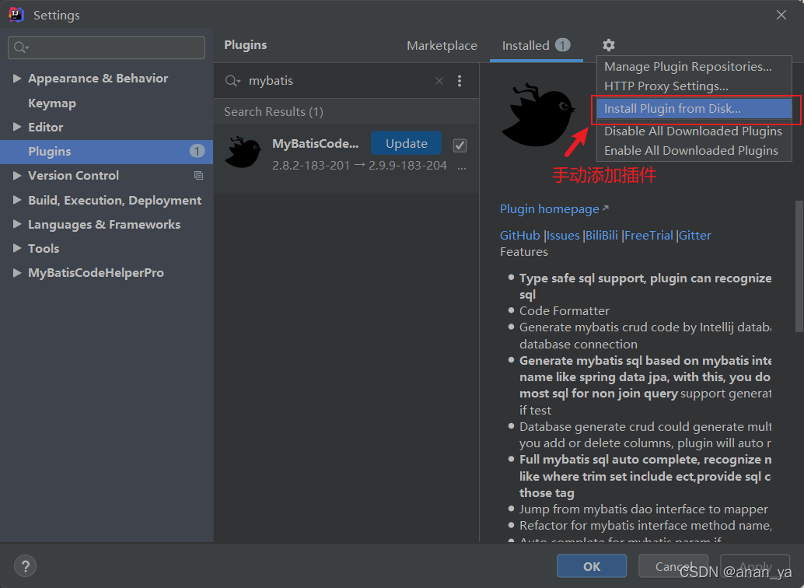
Task: Select Disable All Downloaded Plugins
Action: (693, 131)
